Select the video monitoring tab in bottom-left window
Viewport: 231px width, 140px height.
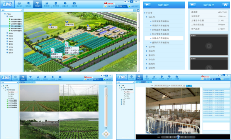23,78
